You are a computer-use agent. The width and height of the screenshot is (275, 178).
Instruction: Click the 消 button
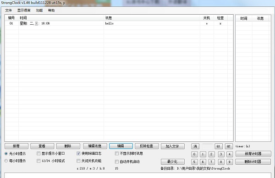(x=195, y=146)
